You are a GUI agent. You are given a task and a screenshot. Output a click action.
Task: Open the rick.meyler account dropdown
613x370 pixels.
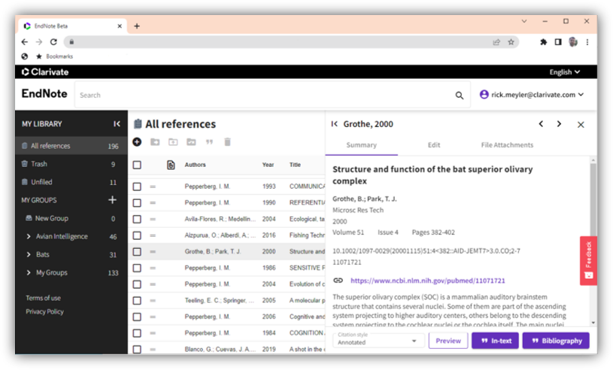532,95
